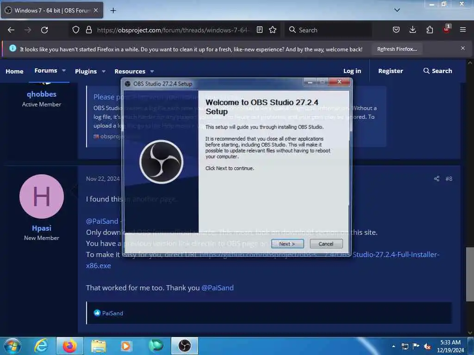The image size is (474, 355).
Task: Click the notification bar info icon
Action: click(12, 48)
